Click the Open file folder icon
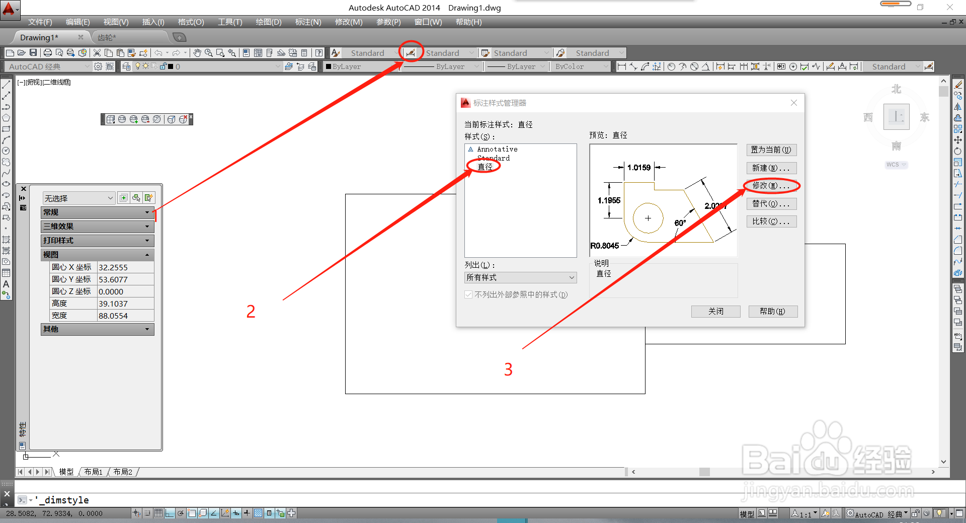Viewport: 966px width, 523px height. 22,53
